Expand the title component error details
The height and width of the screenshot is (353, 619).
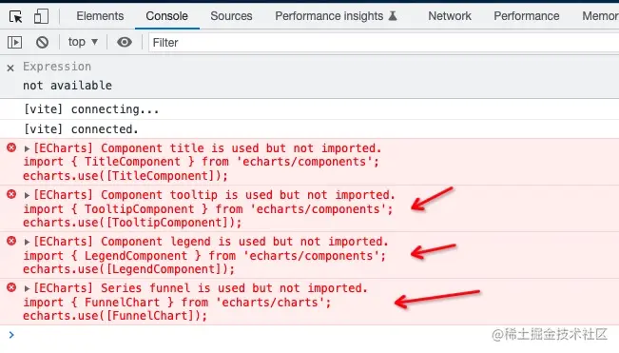(27, 148)
